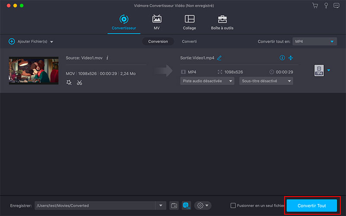The width and height of the screenshot is (346, 216).
Task: Rename output with the pencil icon
Action: pos(219,58)
